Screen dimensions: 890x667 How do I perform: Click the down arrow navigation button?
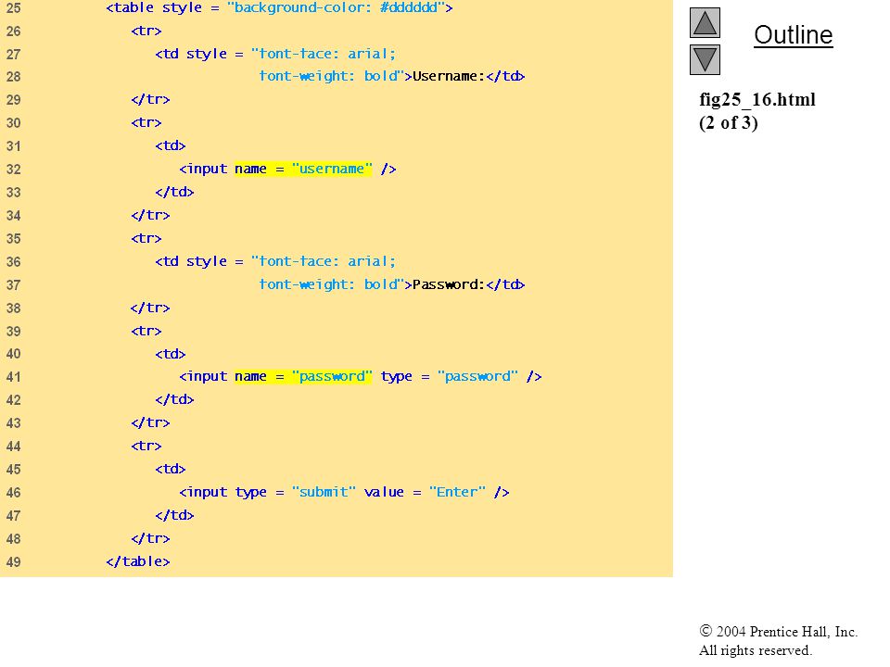coord(705,59)
